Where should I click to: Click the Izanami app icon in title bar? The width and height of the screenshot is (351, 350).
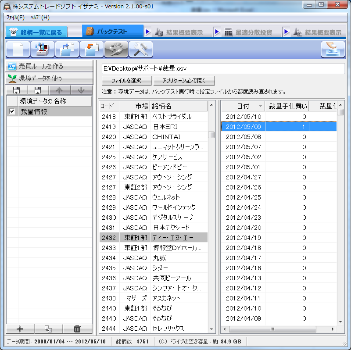pos(7,7)
